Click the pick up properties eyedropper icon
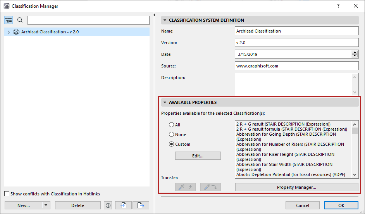The image size is (365, 214). 185,187
